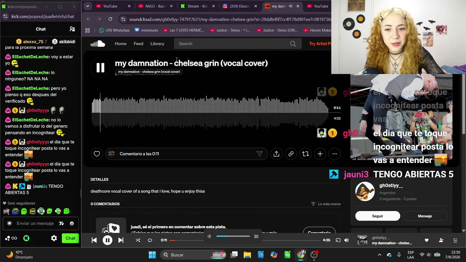This screenshot has width=466, height=262.
Task: Open the emoji picker in Kick chat
Action: pyautogui.click(x=72, y=223)
